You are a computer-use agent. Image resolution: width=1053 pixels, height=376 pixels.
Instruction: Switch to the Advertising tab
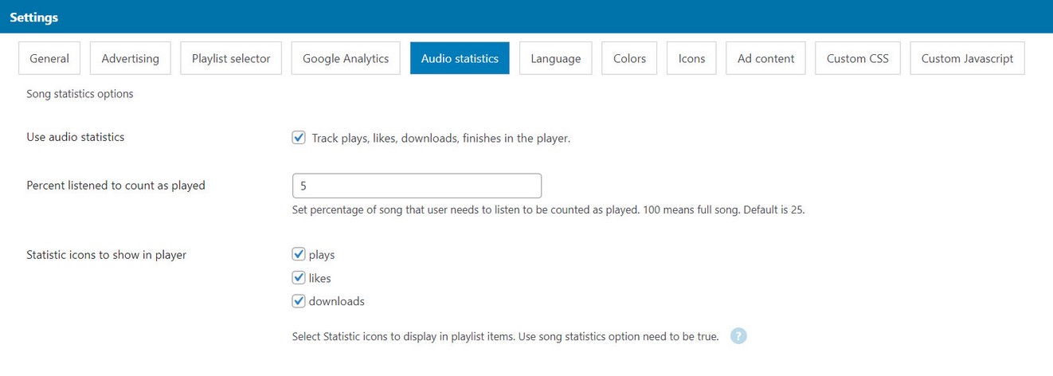pyautogui.click(x=130, y=58)
